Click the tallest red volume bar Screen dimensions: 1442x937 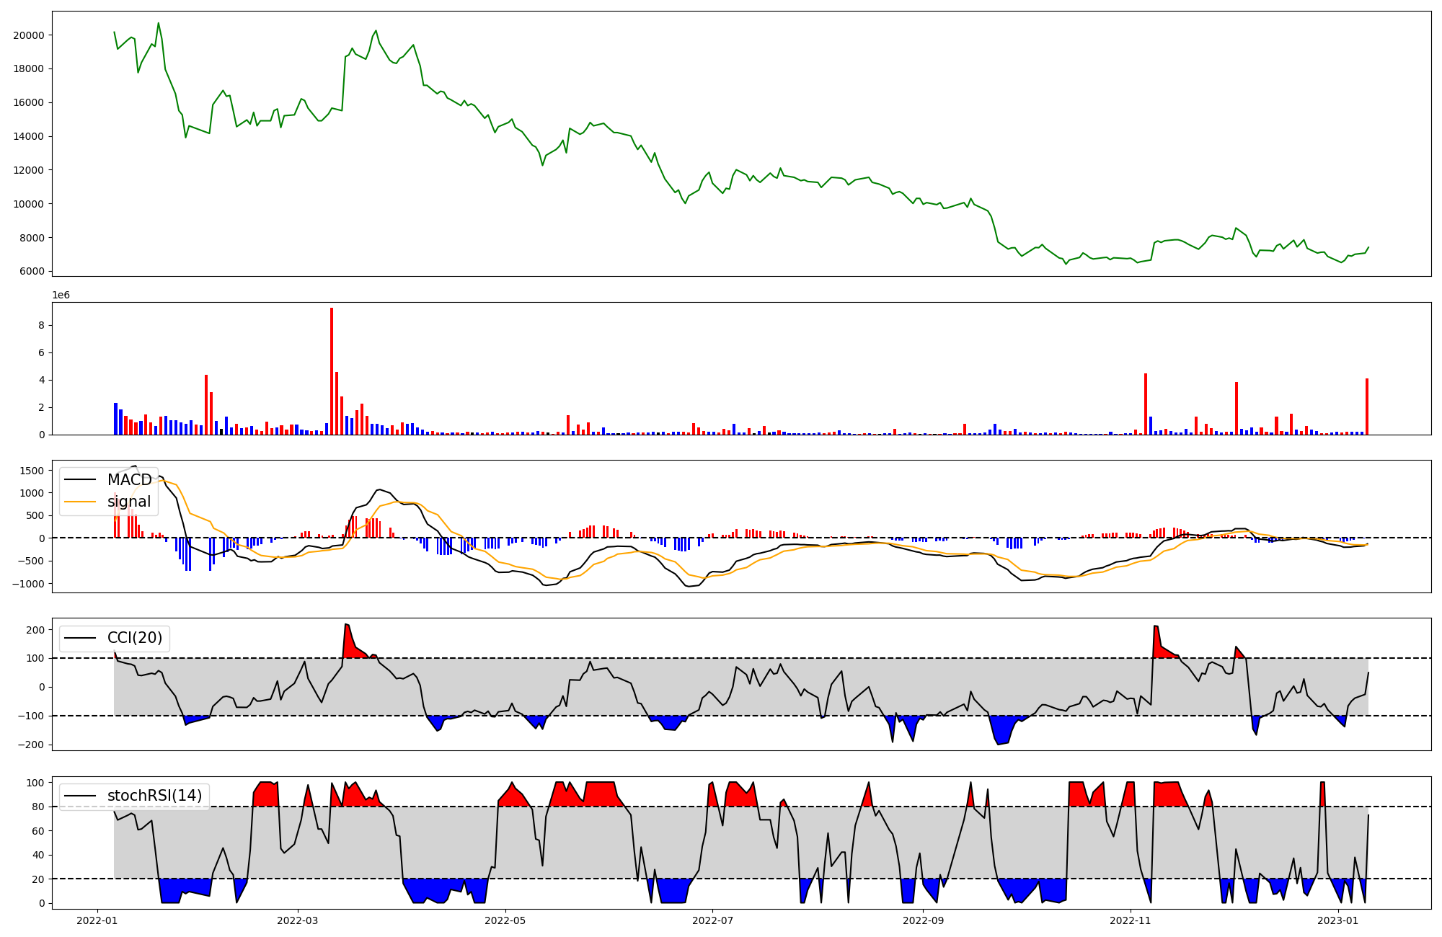pos(332,371)
